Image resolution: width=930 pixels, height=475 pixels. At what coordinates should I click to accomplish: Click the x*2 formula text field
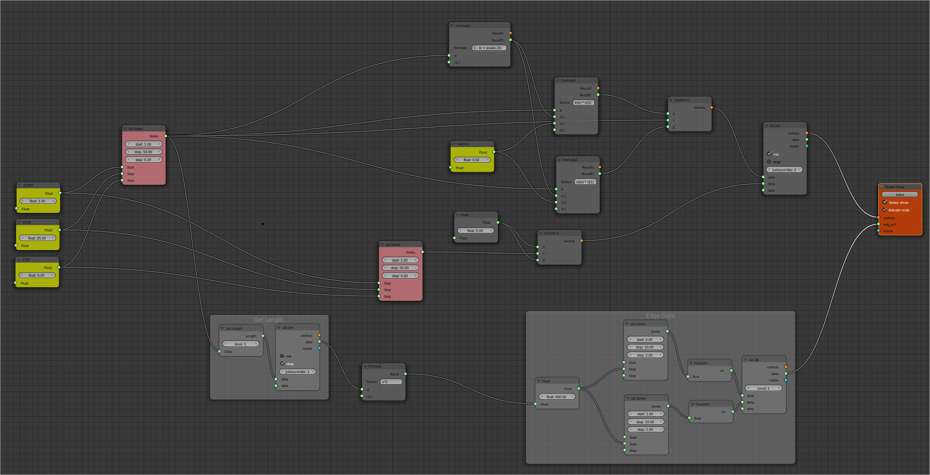pos(391,382)
